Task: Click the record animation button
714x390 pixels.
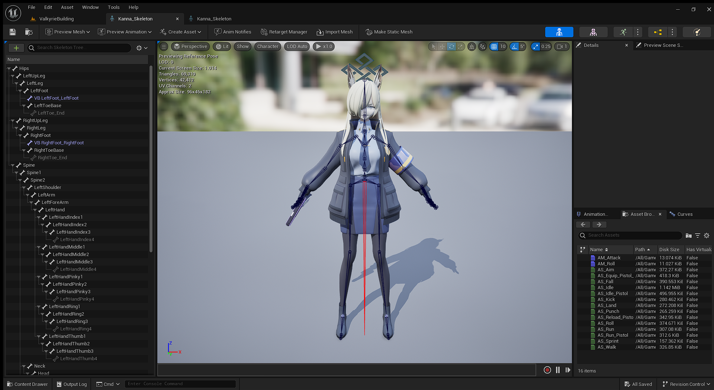Action: [x=547, y=370]
